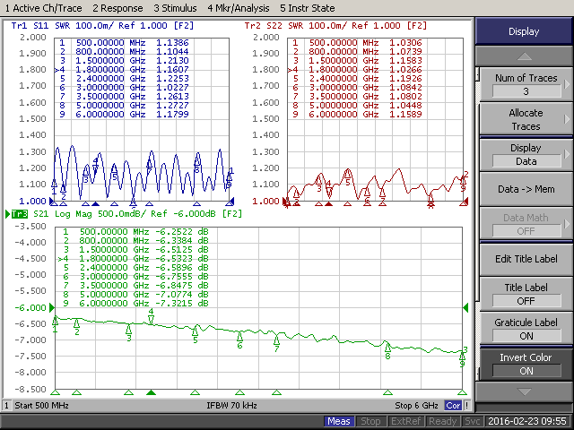Open the 1 Active Ch/Trace menu
The height and width of the screenshot is (430, 574).
coord(44,8)
